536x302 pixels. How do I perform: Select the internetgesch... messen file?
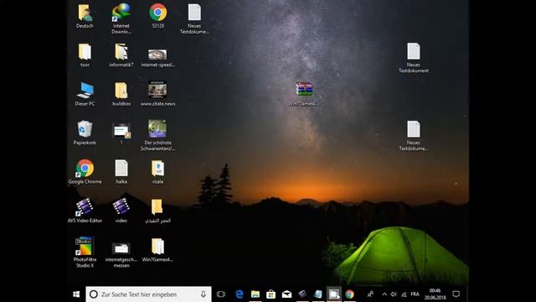121,248
